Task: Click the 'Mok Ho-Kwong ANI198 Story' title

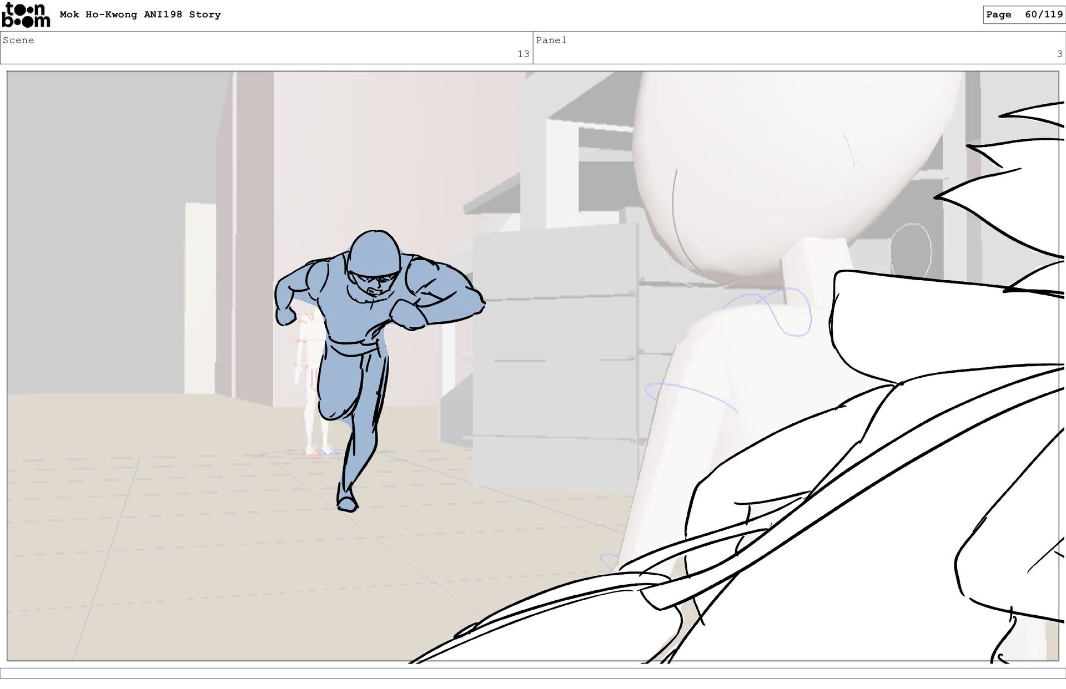Action: pos(140,14)
